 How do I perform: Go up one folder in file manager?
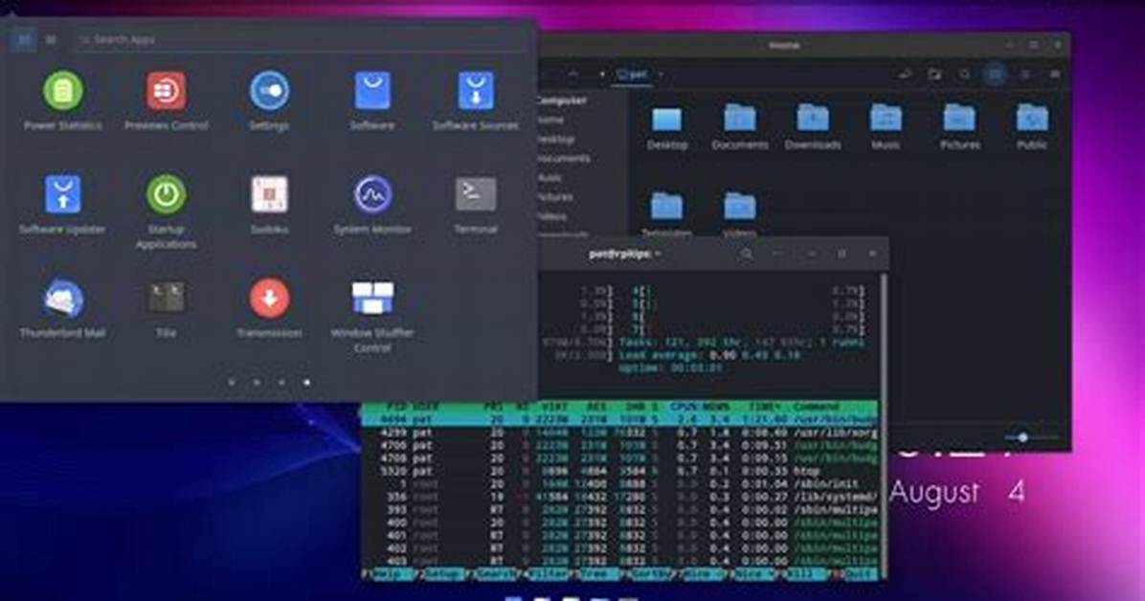coord(574,74)
